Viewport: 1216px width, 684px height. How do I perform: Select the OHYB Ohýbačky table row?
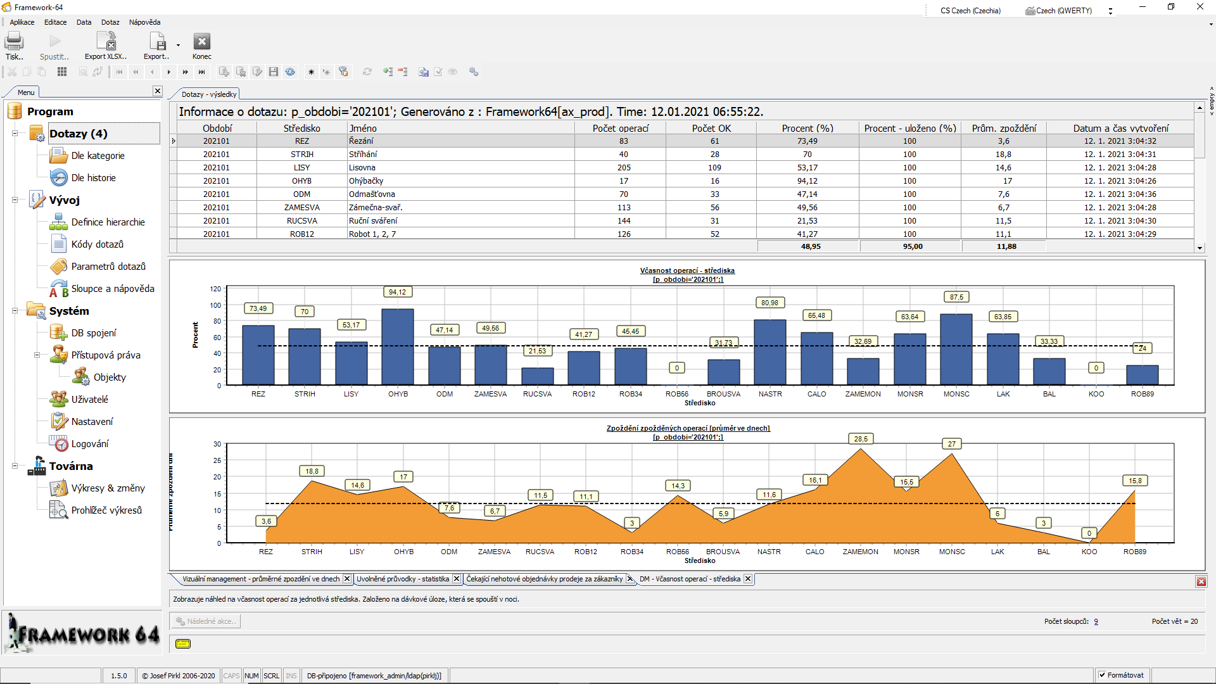685,181
